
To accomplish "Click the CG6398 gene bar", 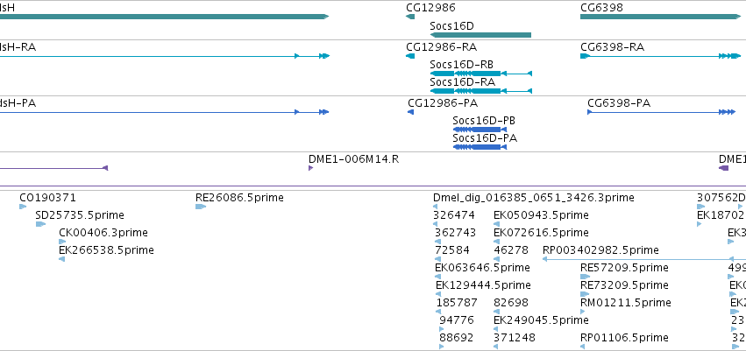I will (660, 17).
